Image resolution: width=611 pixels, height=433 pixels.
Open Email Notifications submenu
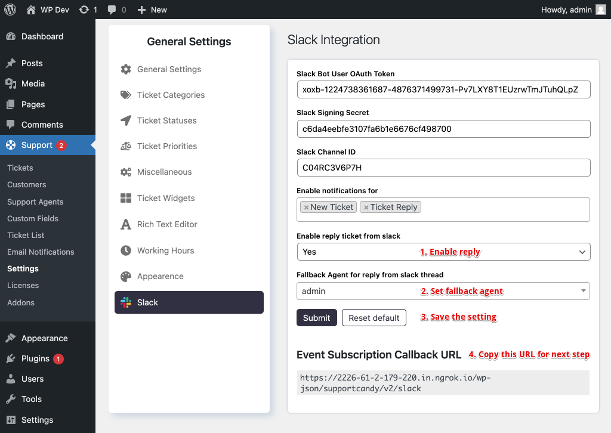41,252
